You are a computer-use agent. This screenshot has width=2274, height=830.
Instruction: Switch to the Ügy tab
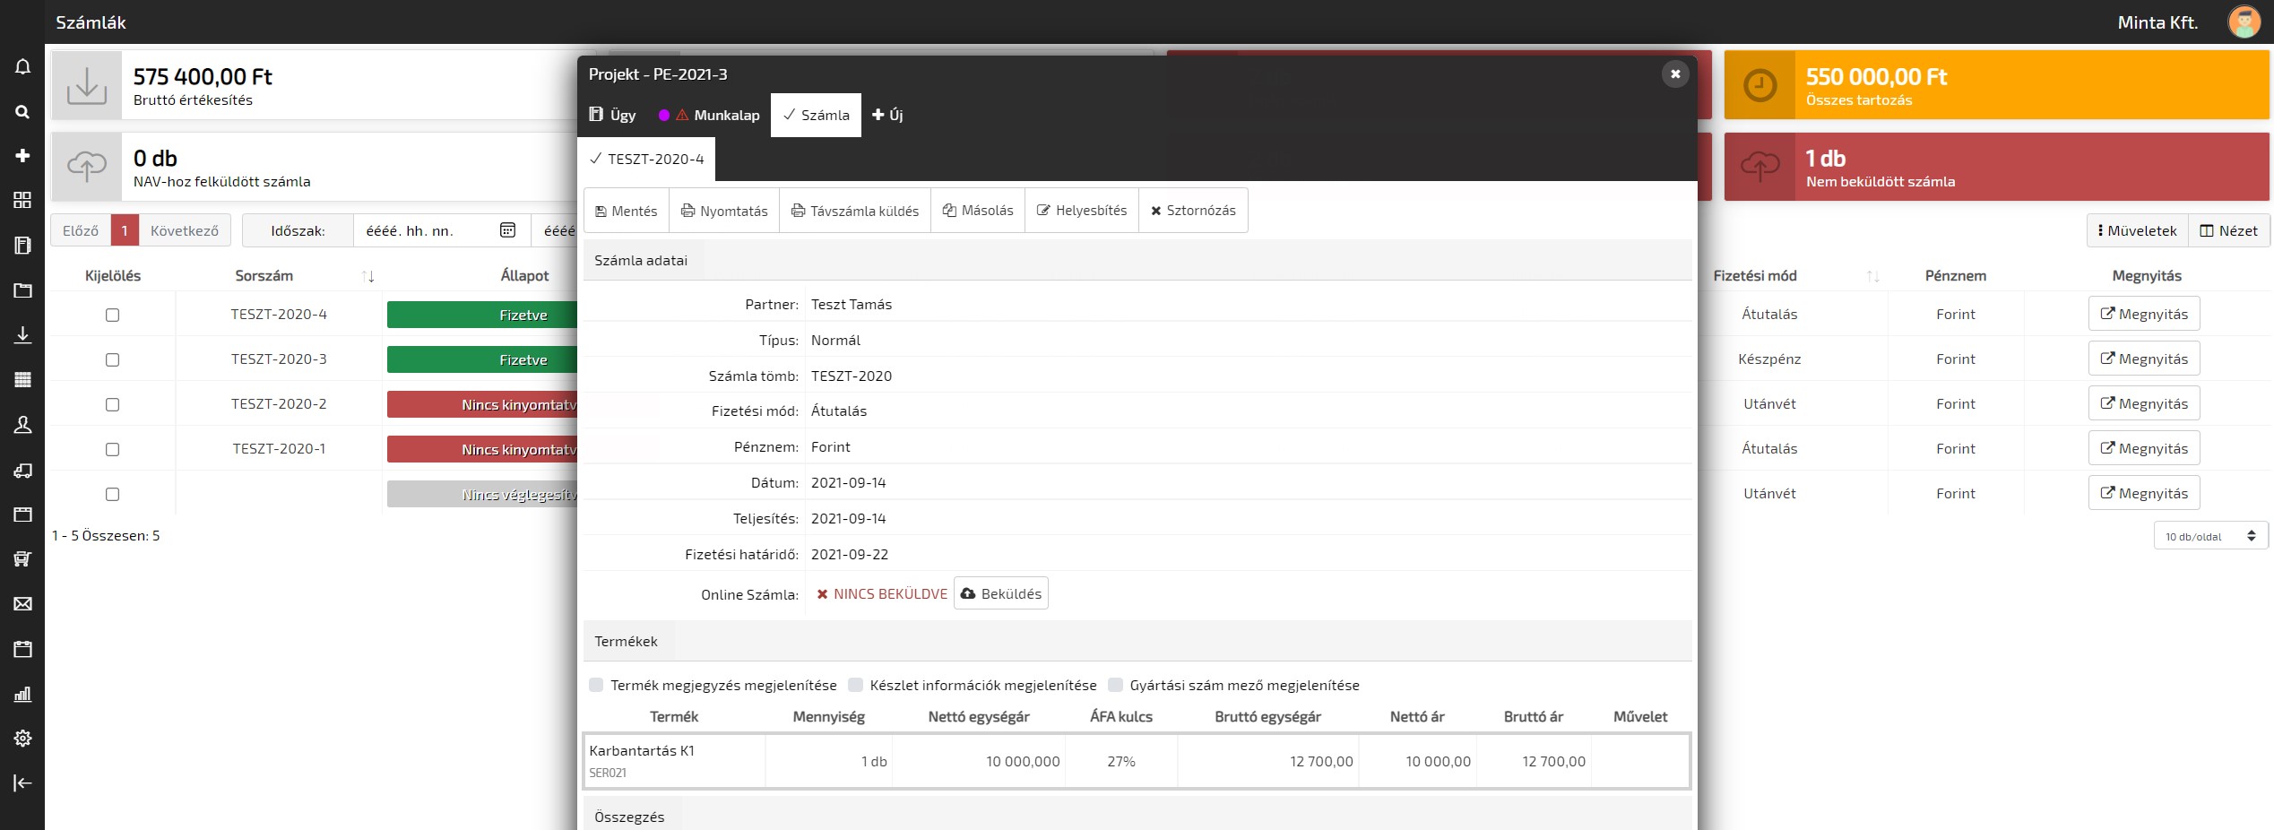click(x=612, y=116)
